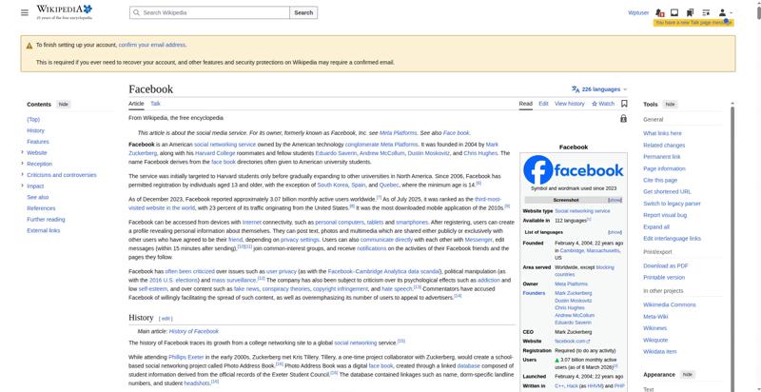Visit facebook.com external website link
The width and height of the screenshot is (761, 392).
tap(573, 341)
